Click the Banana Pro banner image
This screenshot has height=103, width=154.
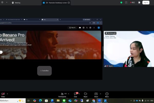click(51, 45)
